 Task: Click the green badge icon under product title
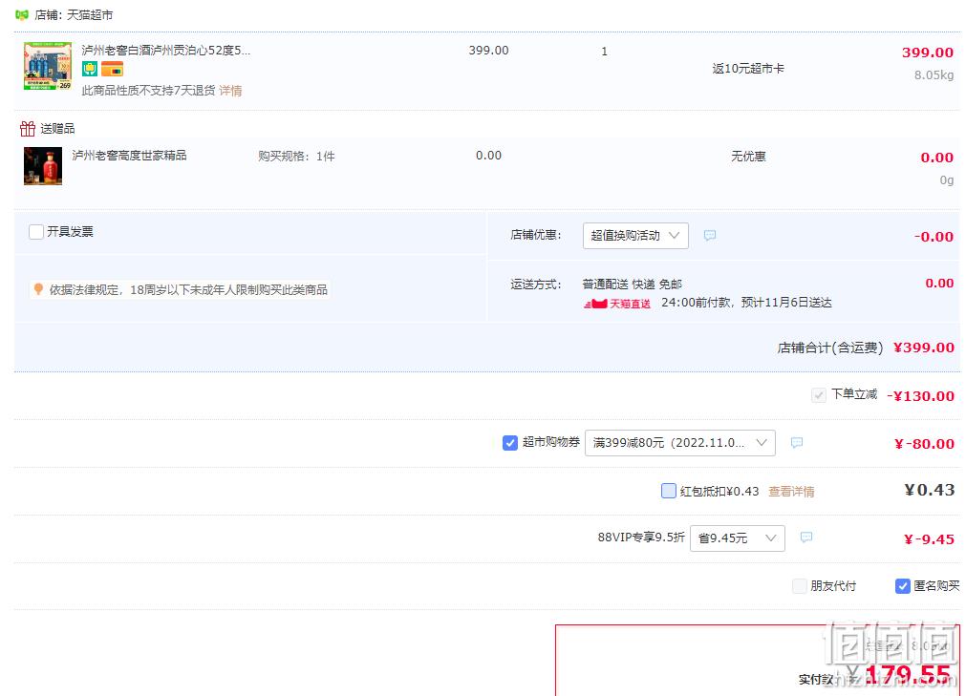point(90,69)
